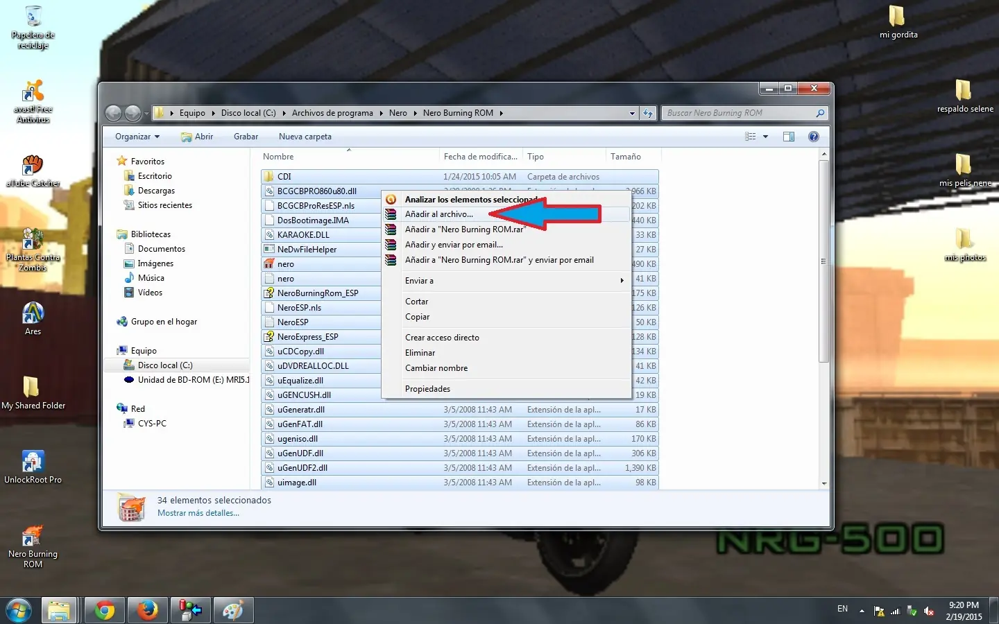Click breadcrumb arrow after Nero Burning ROM
The height and width of the screenshot is (624, 999).
(x=501, y=113)
